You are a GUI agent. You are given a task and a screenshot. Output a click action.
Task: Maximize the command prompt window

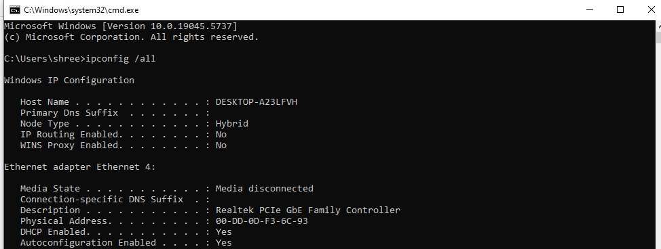click(620, 9)
